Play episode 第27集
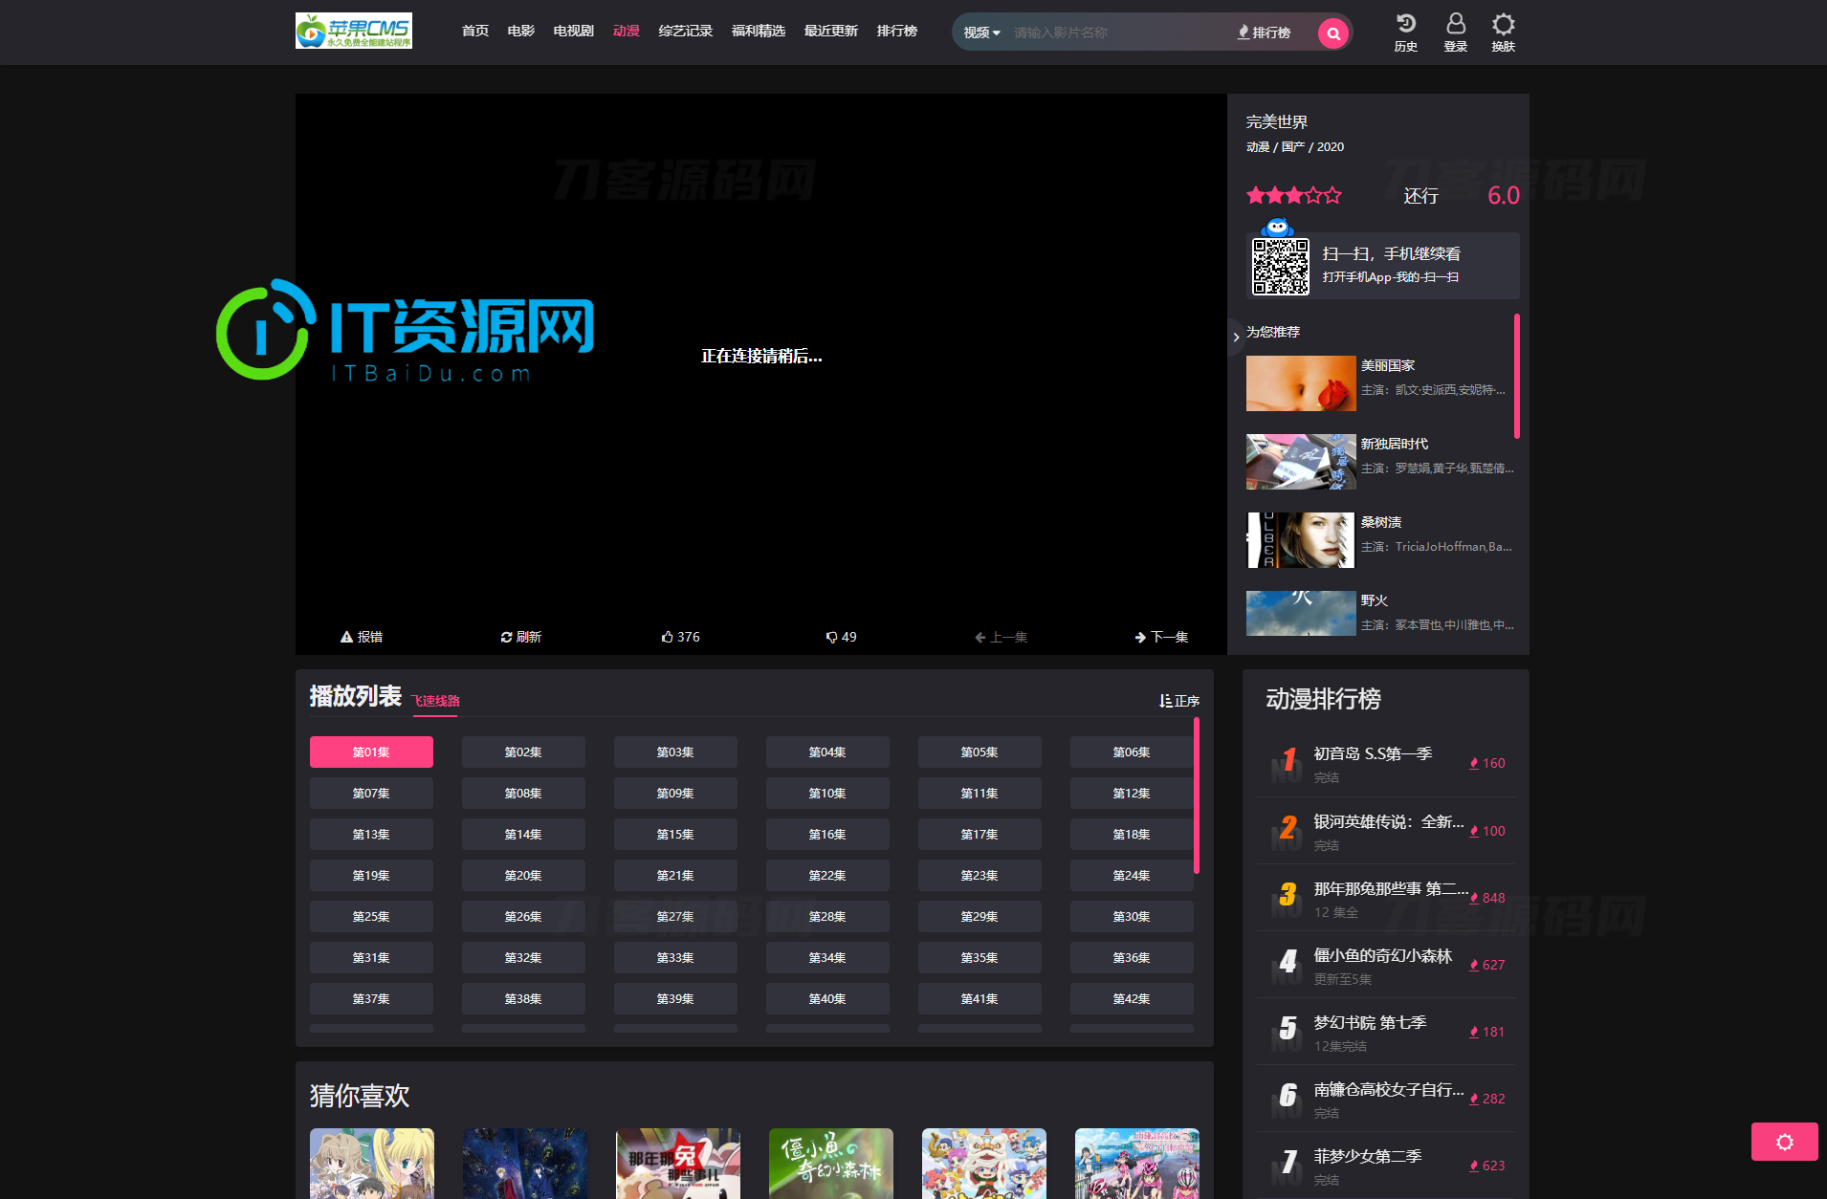The width and height of the screenshot is (1827, 1199). pyautogui.click(x=675, y=917)
